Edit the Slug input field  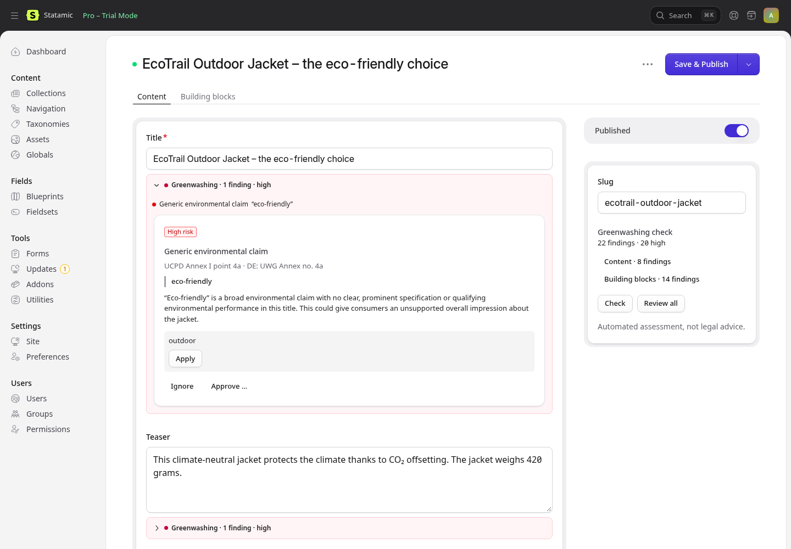[x=672, y=203]
